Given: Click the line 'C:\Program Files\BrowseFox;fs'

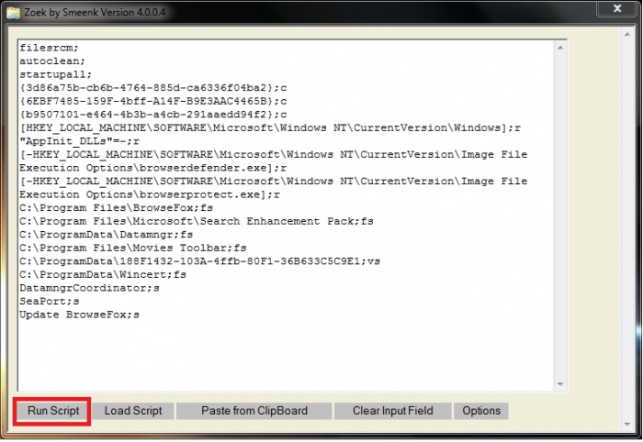Looking at the screenshot, I should pos(116,207).
